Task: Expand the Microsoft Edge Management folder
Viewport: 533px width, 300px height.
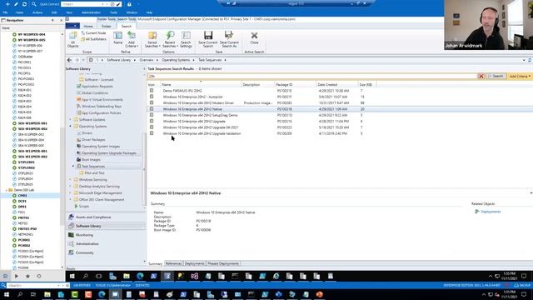Action: [x=70, y=192]
